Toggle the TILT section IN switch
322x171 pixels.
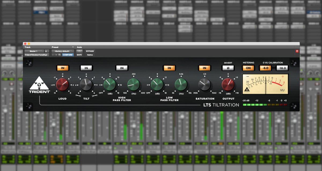pyautogui.click(x=86, y=68)
